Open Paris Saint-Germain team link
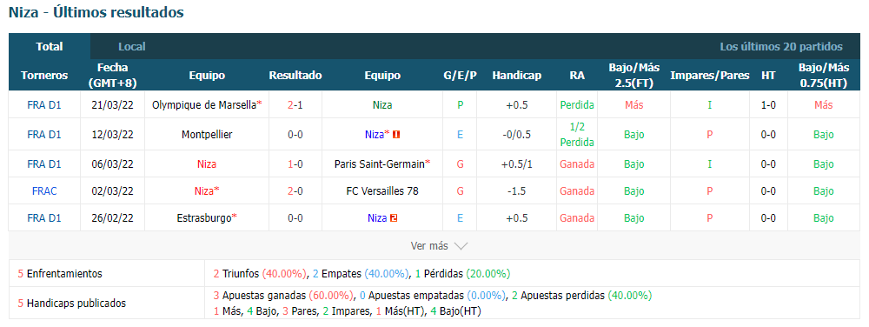Screen dimensions: 869x327 [382, 164]
